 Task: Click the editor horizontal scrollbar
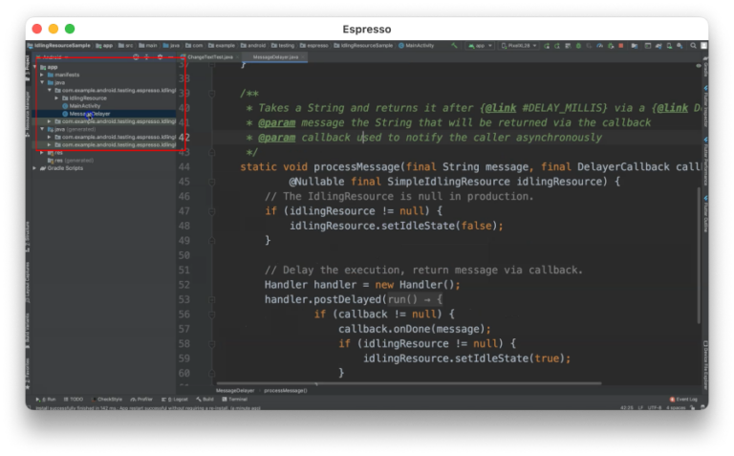click(x=409, y=383)
